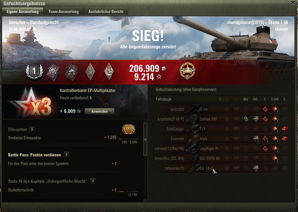Screen dimensions: 298x212
Task: Select the Eigene Auswertung tab
Action: [23, 11]
